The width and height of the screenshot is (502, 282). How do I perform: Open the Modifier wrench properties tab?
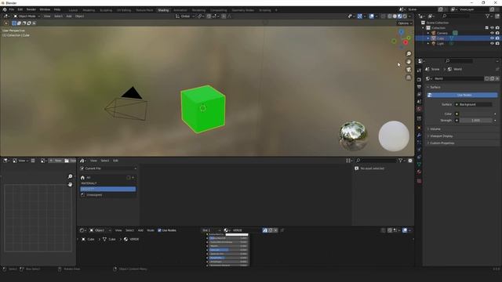[x=419, y=135]
